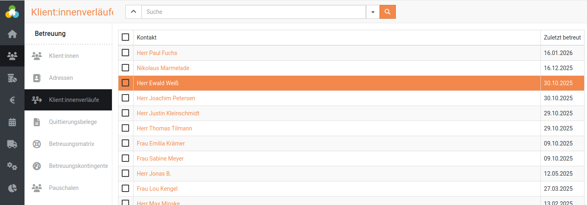Open Nikolaus Marmelade contact link

[x=163, y=68]
